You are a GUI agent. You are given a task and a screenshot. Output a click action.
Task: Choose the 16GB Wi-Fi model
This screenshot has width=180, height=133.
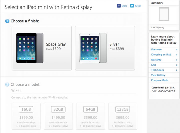click(x=26, y=116)
